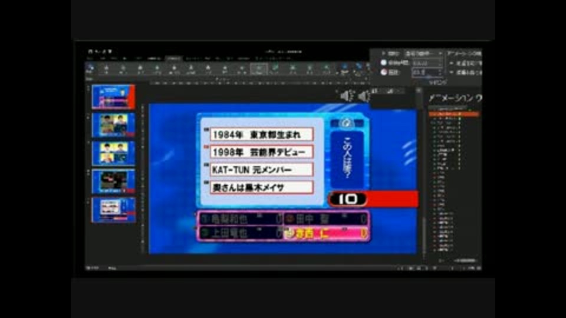Select the 亀梨和也 answer box
The width and height of the screenshot is (566, 318).
[x=241, y=218]
